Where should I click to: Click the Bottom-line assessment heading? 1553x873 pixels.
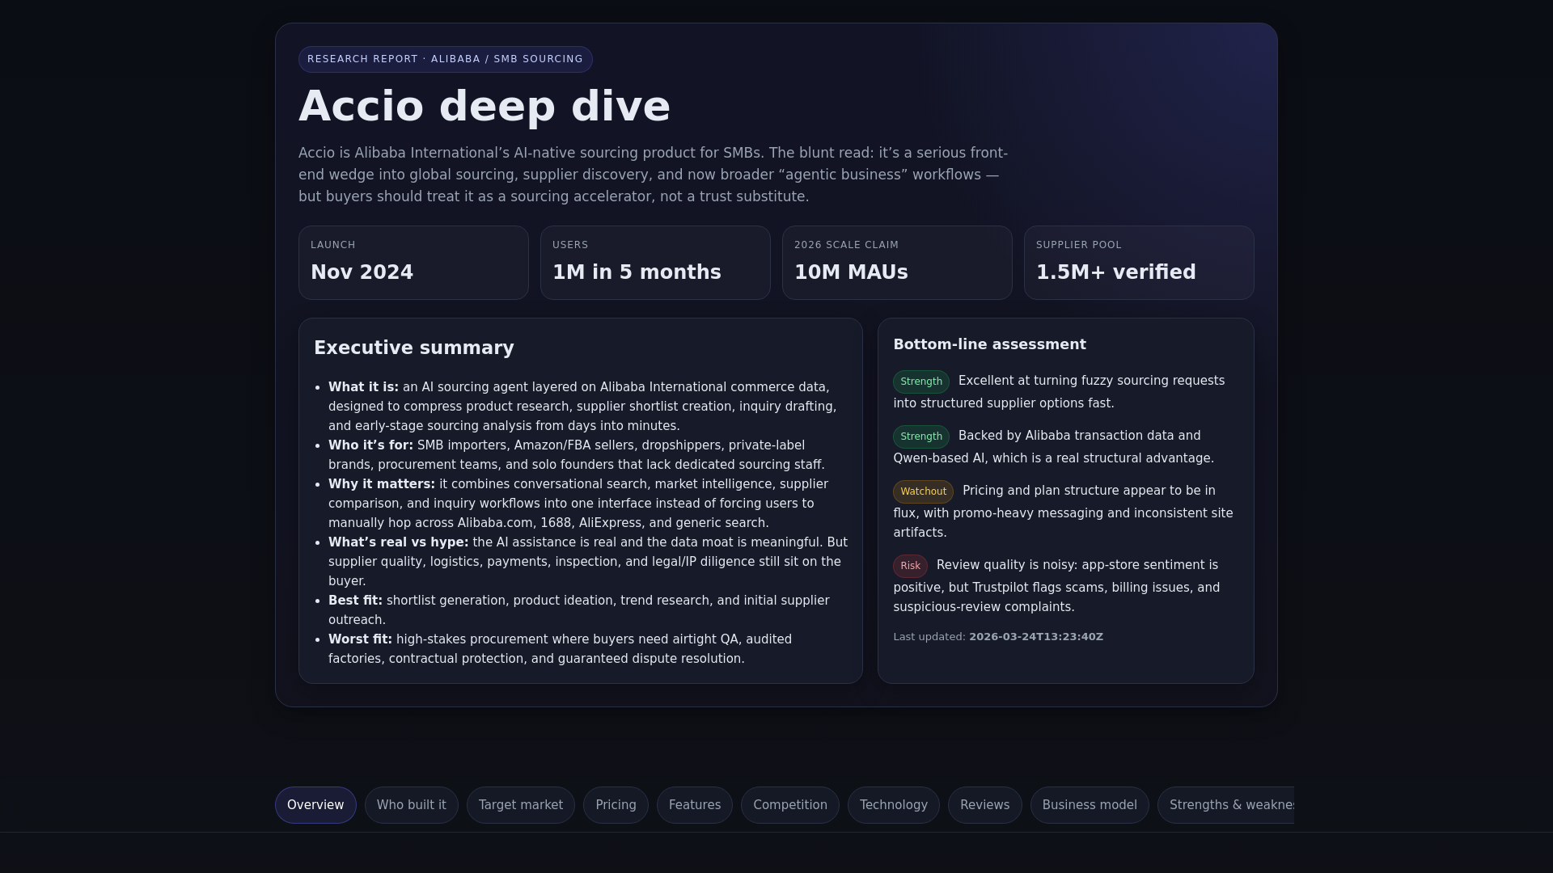[989, 344]
